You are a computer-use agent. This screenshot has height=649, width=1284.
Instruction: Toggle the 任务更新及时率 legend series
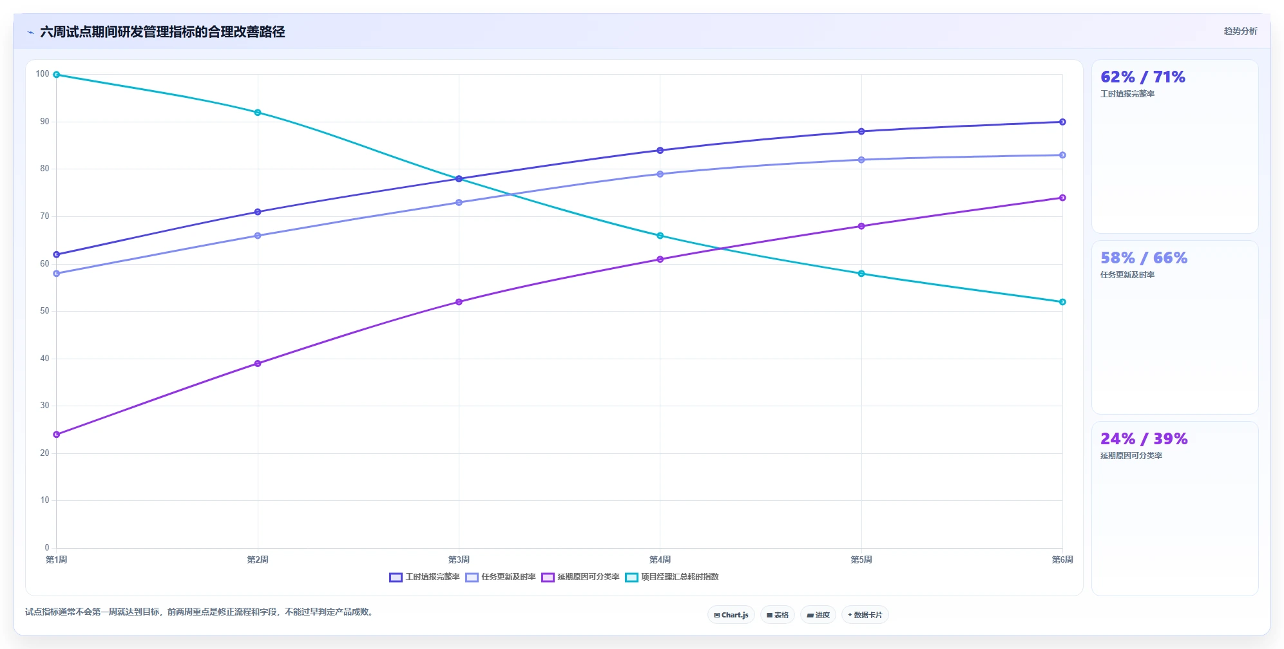501,577
